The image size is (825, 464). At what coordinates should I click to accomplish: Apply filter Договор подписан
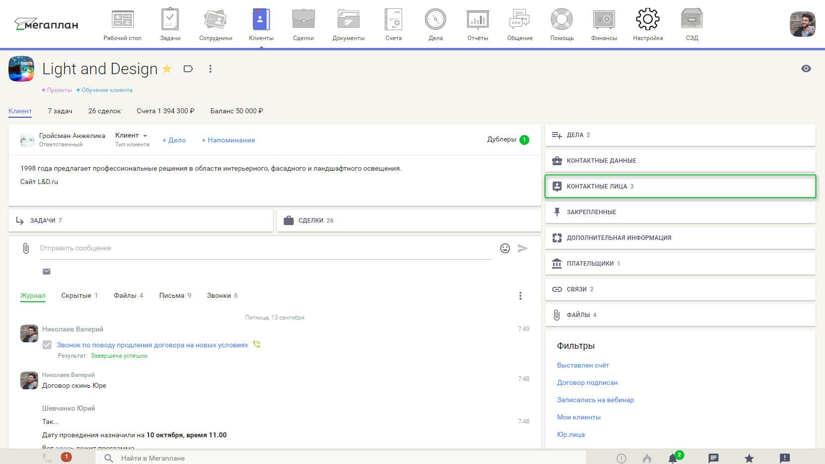coord(587,382)
